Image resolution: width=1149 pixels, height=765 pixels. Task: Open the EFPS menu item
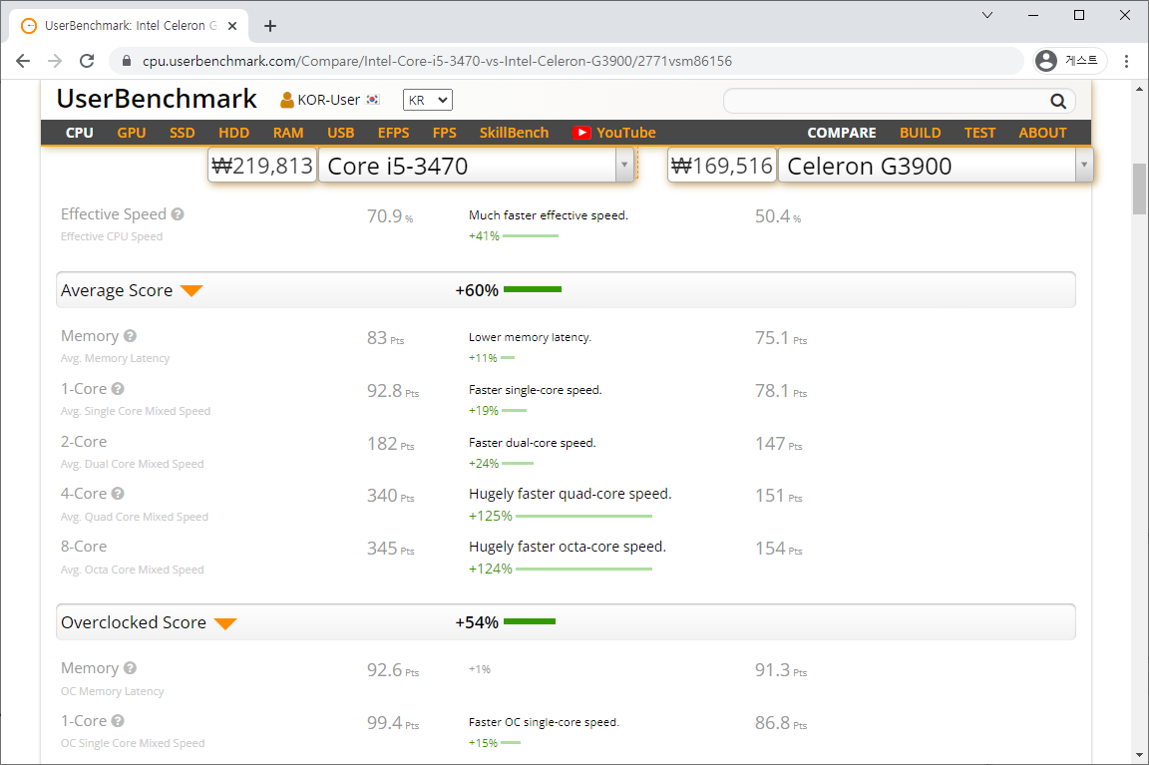pos(394,133)
